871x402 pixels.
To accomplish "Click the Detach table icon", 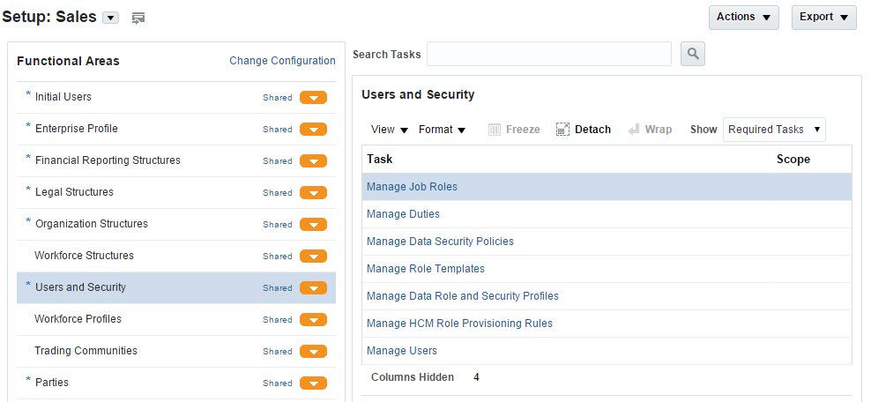I will pos(562,130).
